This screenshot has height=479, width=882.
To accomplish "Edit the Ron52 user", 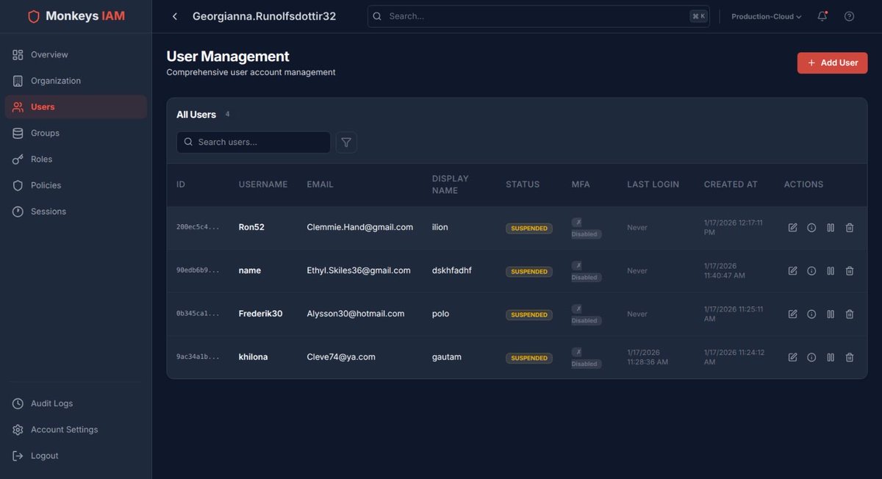I will 792,228.
